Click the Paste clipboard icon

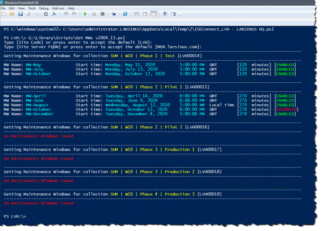[46, 14]
